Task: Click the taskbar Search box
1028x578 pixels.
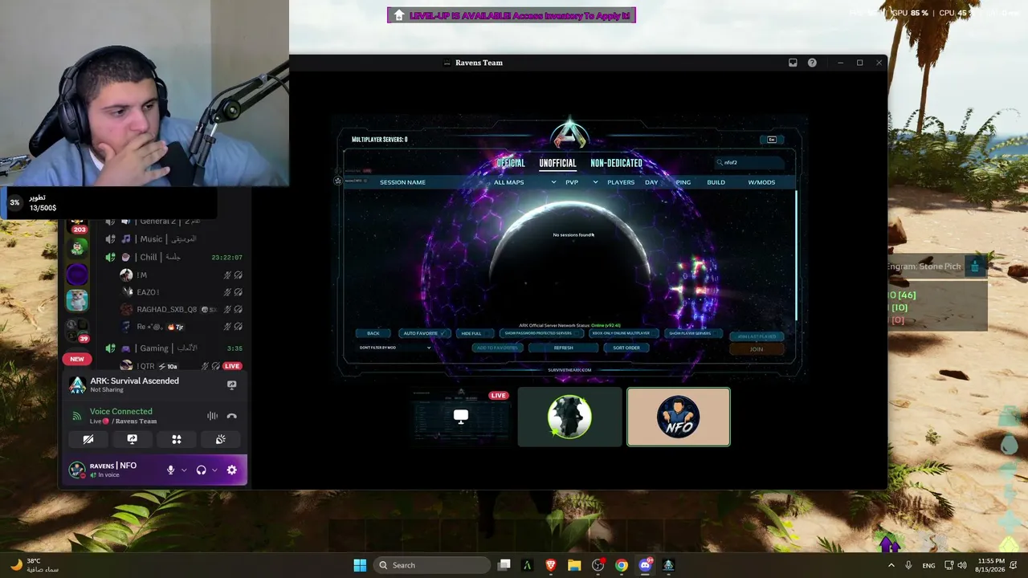Action: coord(432,565)
